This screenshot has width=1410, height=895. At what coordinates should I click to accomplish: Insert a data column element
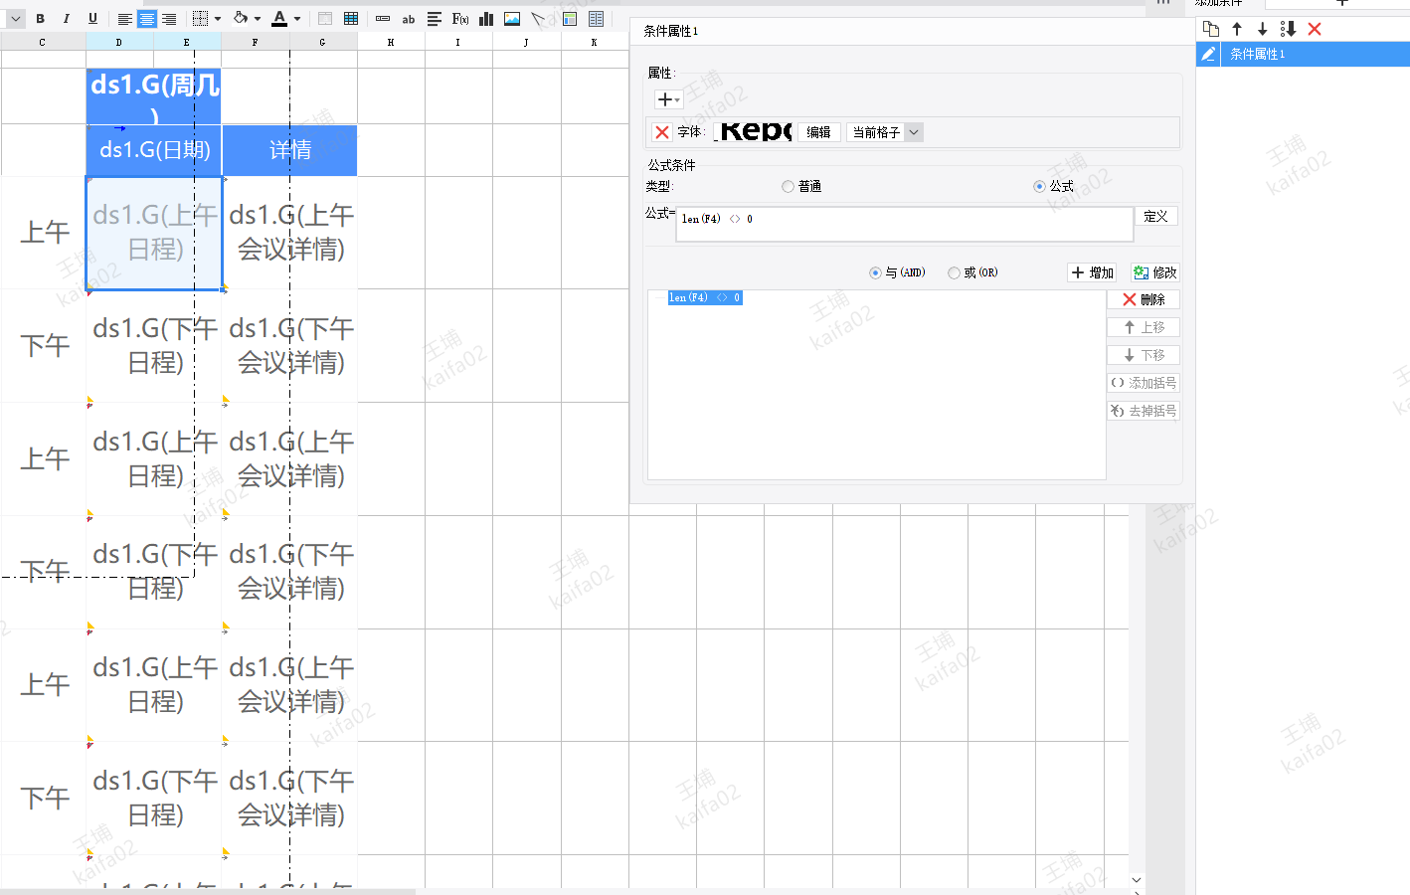383,18
